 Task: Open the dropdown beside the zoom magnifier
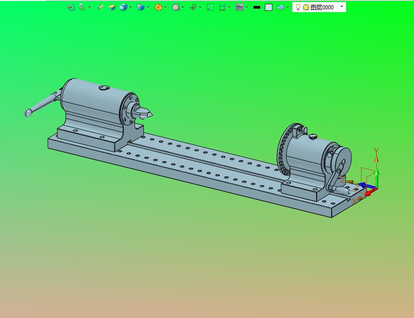coord(183,8)
